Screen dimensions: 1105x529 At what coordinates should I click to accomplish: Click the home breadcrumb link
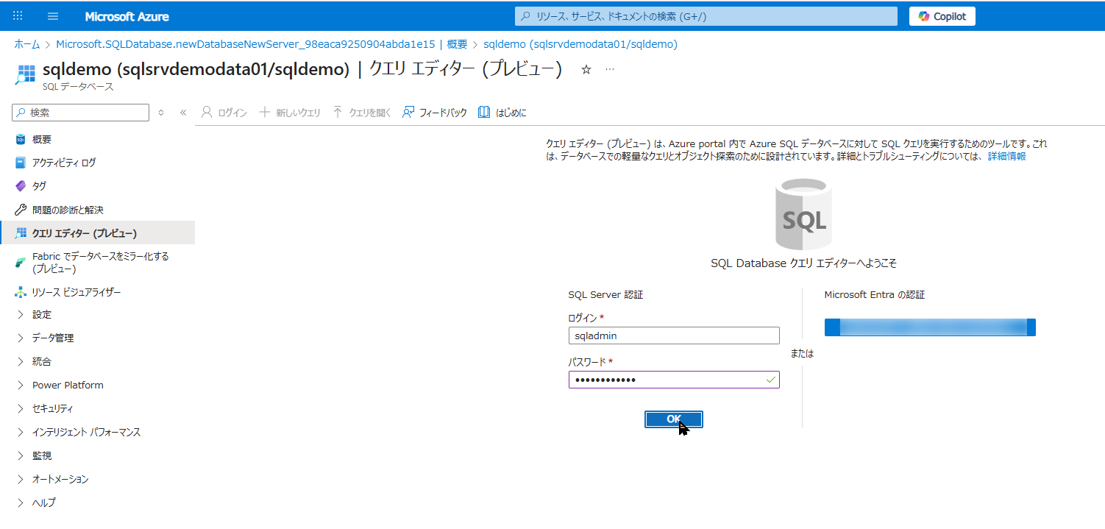tap(26, 44)
